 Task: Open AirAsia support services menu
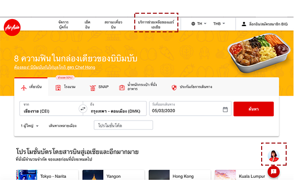point(156,24)
